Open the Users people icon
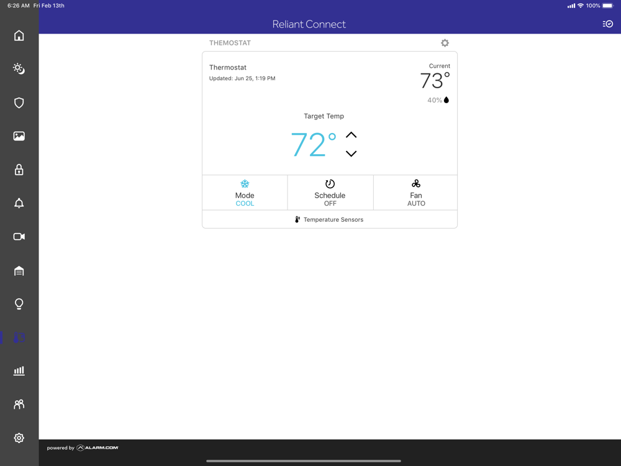Image resolution: width=621 pixels, height=466 pixels. 19,404
